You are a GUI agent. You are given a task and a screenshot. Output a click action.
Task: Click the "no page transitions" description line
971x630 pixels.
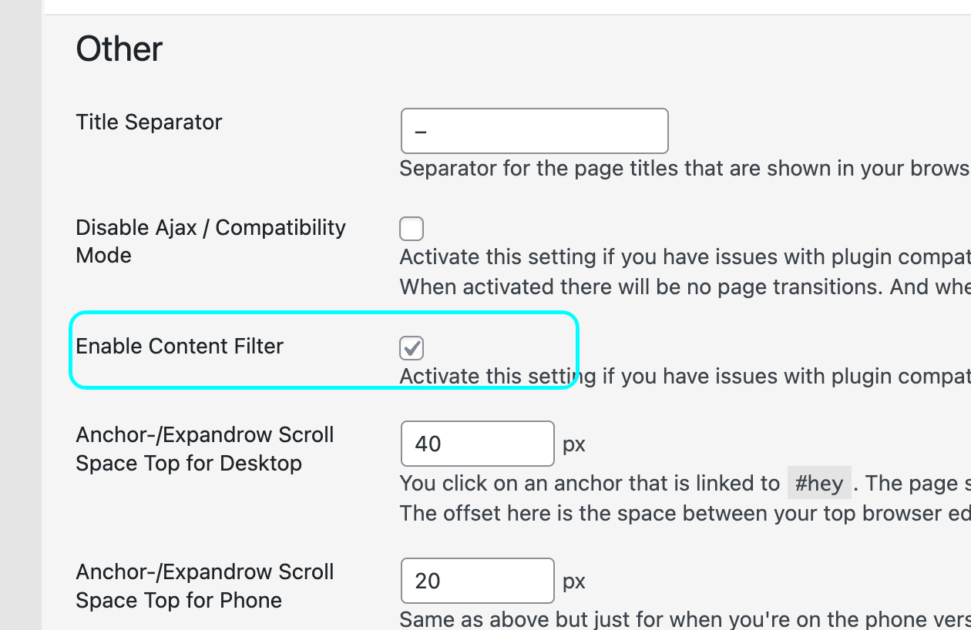pyautogui.click(x=683, y=287)
